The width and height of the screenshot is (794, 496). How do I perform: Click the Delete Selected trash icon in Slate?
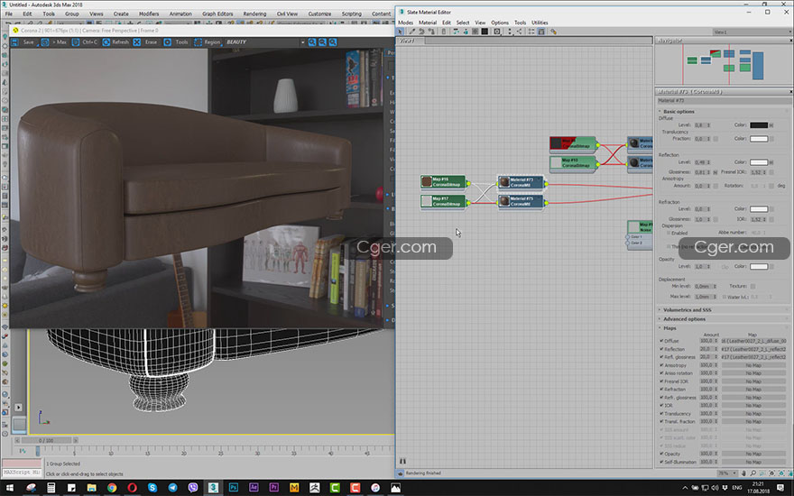click(x=444, y=32)
